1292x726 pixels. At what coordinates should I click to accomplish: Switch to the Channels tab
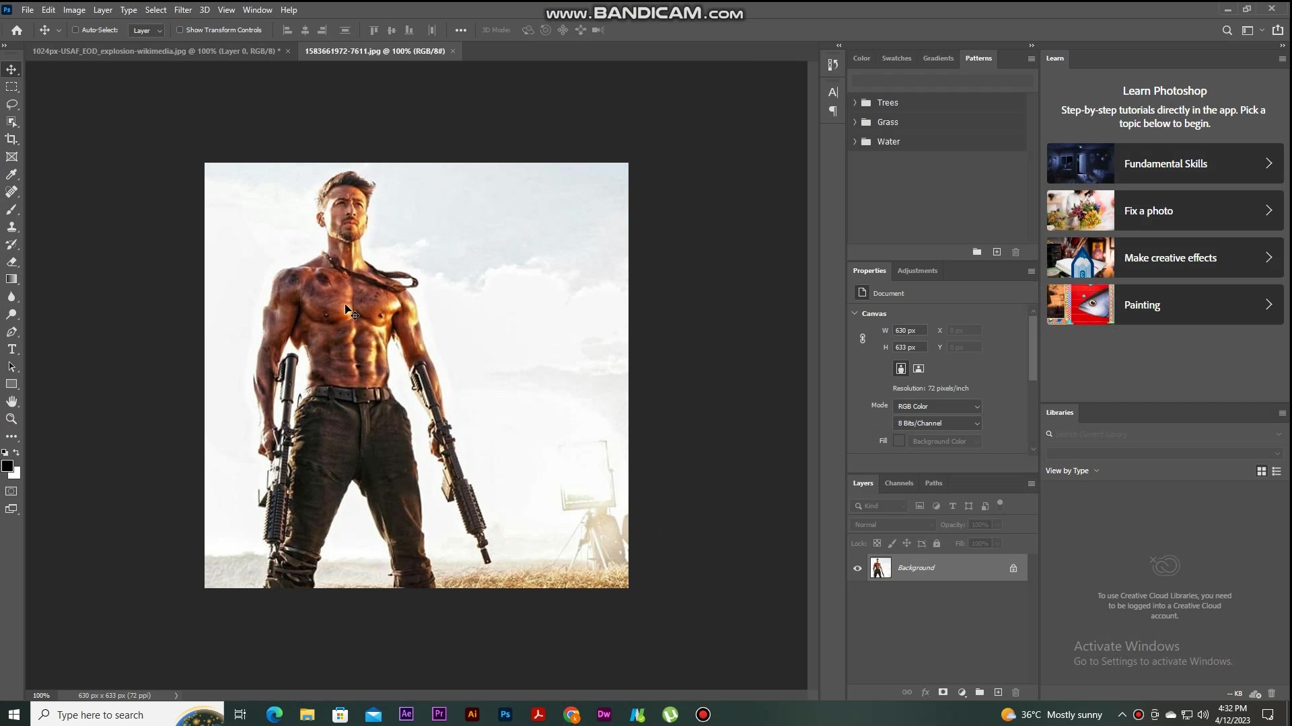click(899, 483)
